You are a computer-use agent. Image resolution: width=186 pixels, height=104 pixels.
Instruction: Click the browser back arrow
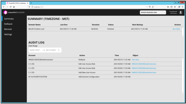tap(4, 7)
